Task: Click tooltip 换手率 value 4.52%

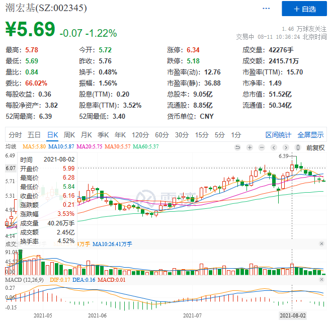Action: click(66, 241)
